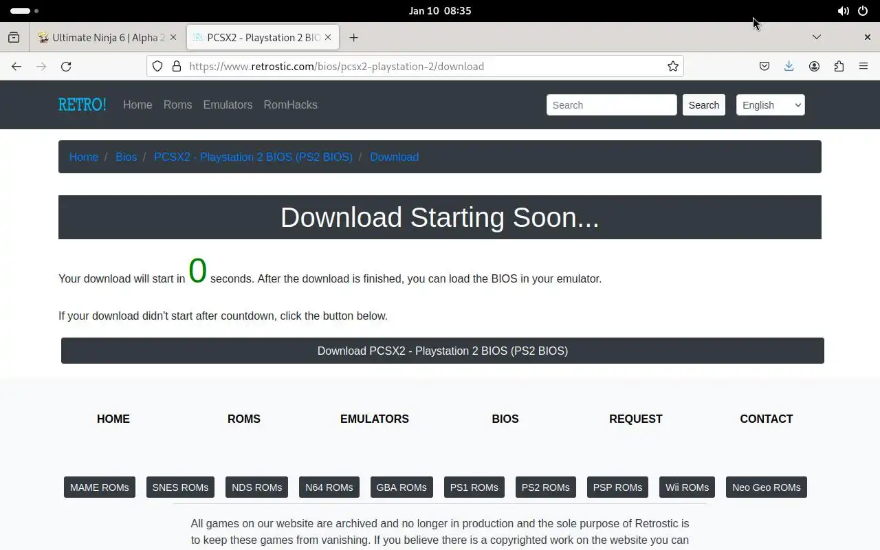Open footer EMULATORS link
880x550 pixels.
click(375, 419)
